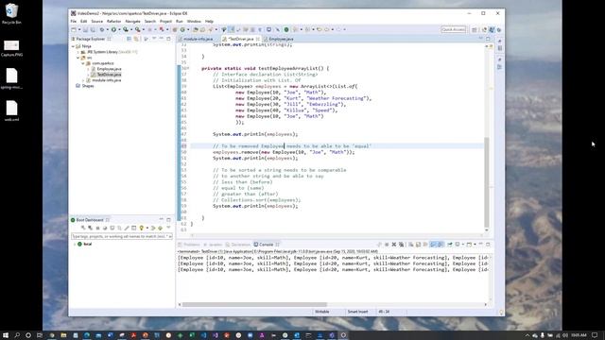Click the Debug bug toolbar icon

click(102, 29)
